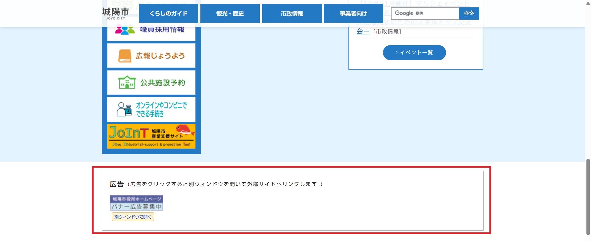The height and width of the screenshot is (241, 591).
Task: Click the orange book icon for 広報じょうよう
Action: coord(125,56)
